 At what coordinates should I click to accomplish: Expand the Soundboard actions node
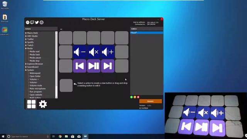pyautogui.click(x=26, y=67)
